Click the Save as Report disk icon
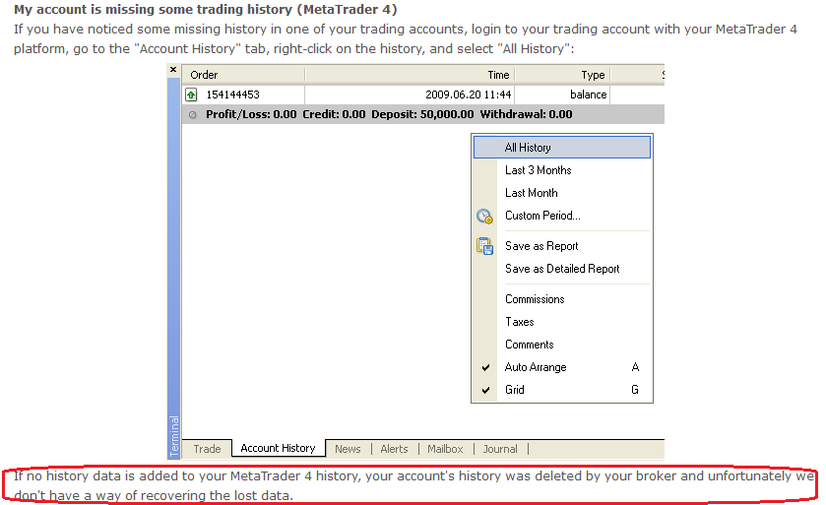Viewport: 826px width, 505px height. point(484,246)
